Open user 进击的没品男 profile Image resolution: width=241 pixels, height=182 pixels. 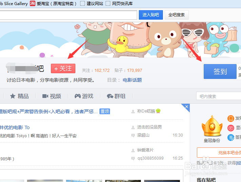pos(149,127)
